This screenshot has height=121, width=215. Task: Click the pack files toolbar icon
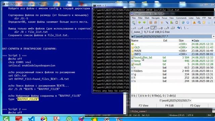(x=151, y=23)
